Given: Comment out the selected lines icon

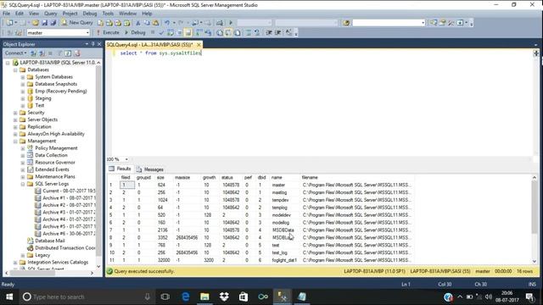Looking at the screenshot, I should (x=249, y=32).
